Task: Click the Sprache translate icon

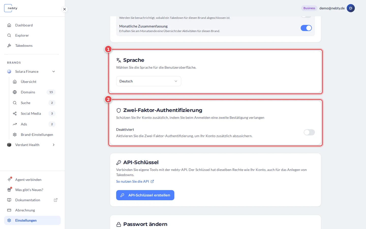Action: [119, 60]
